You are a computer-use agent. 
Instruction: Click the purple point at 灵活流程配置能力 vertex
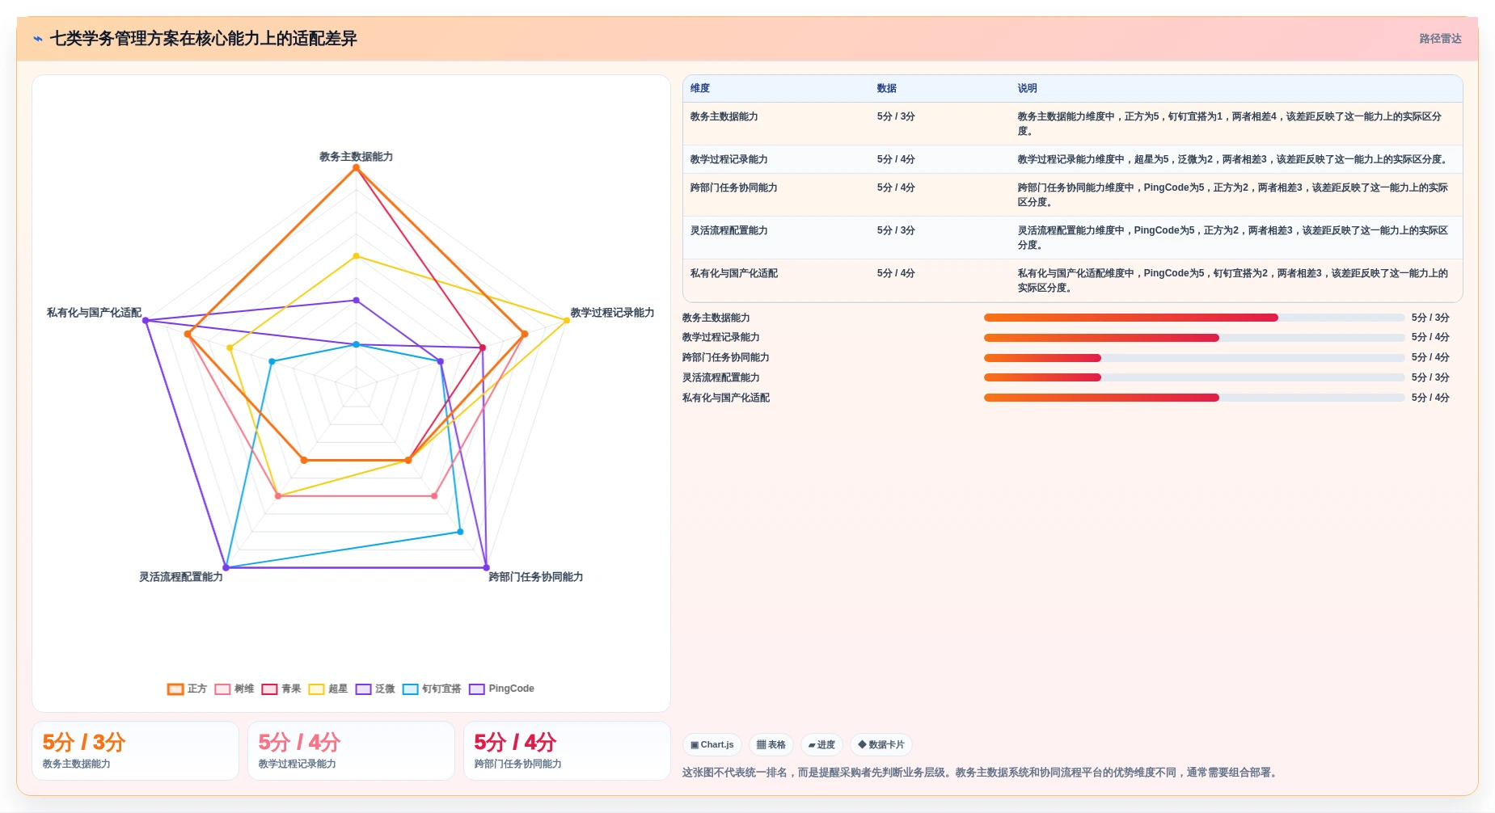[226, 567]
